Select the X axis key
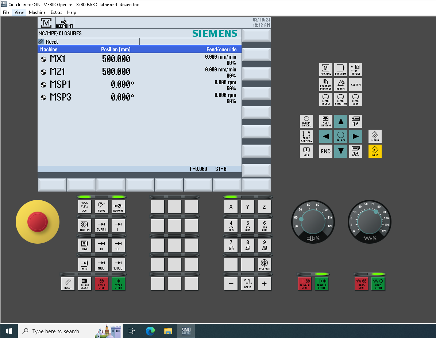 point(231,207)
